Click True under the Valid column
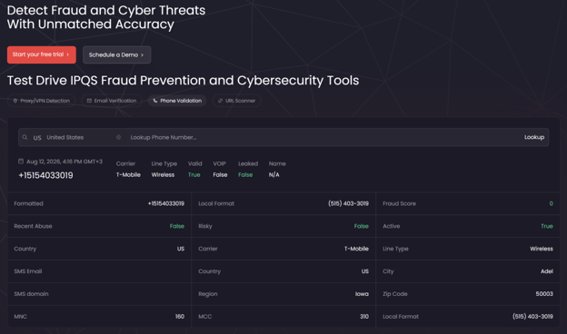 (x=194, y=175)
